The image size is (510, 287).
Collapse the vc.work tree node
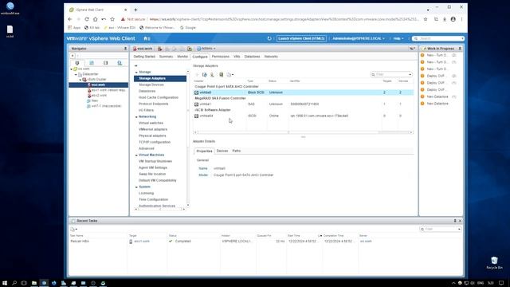tap(71, 69)
